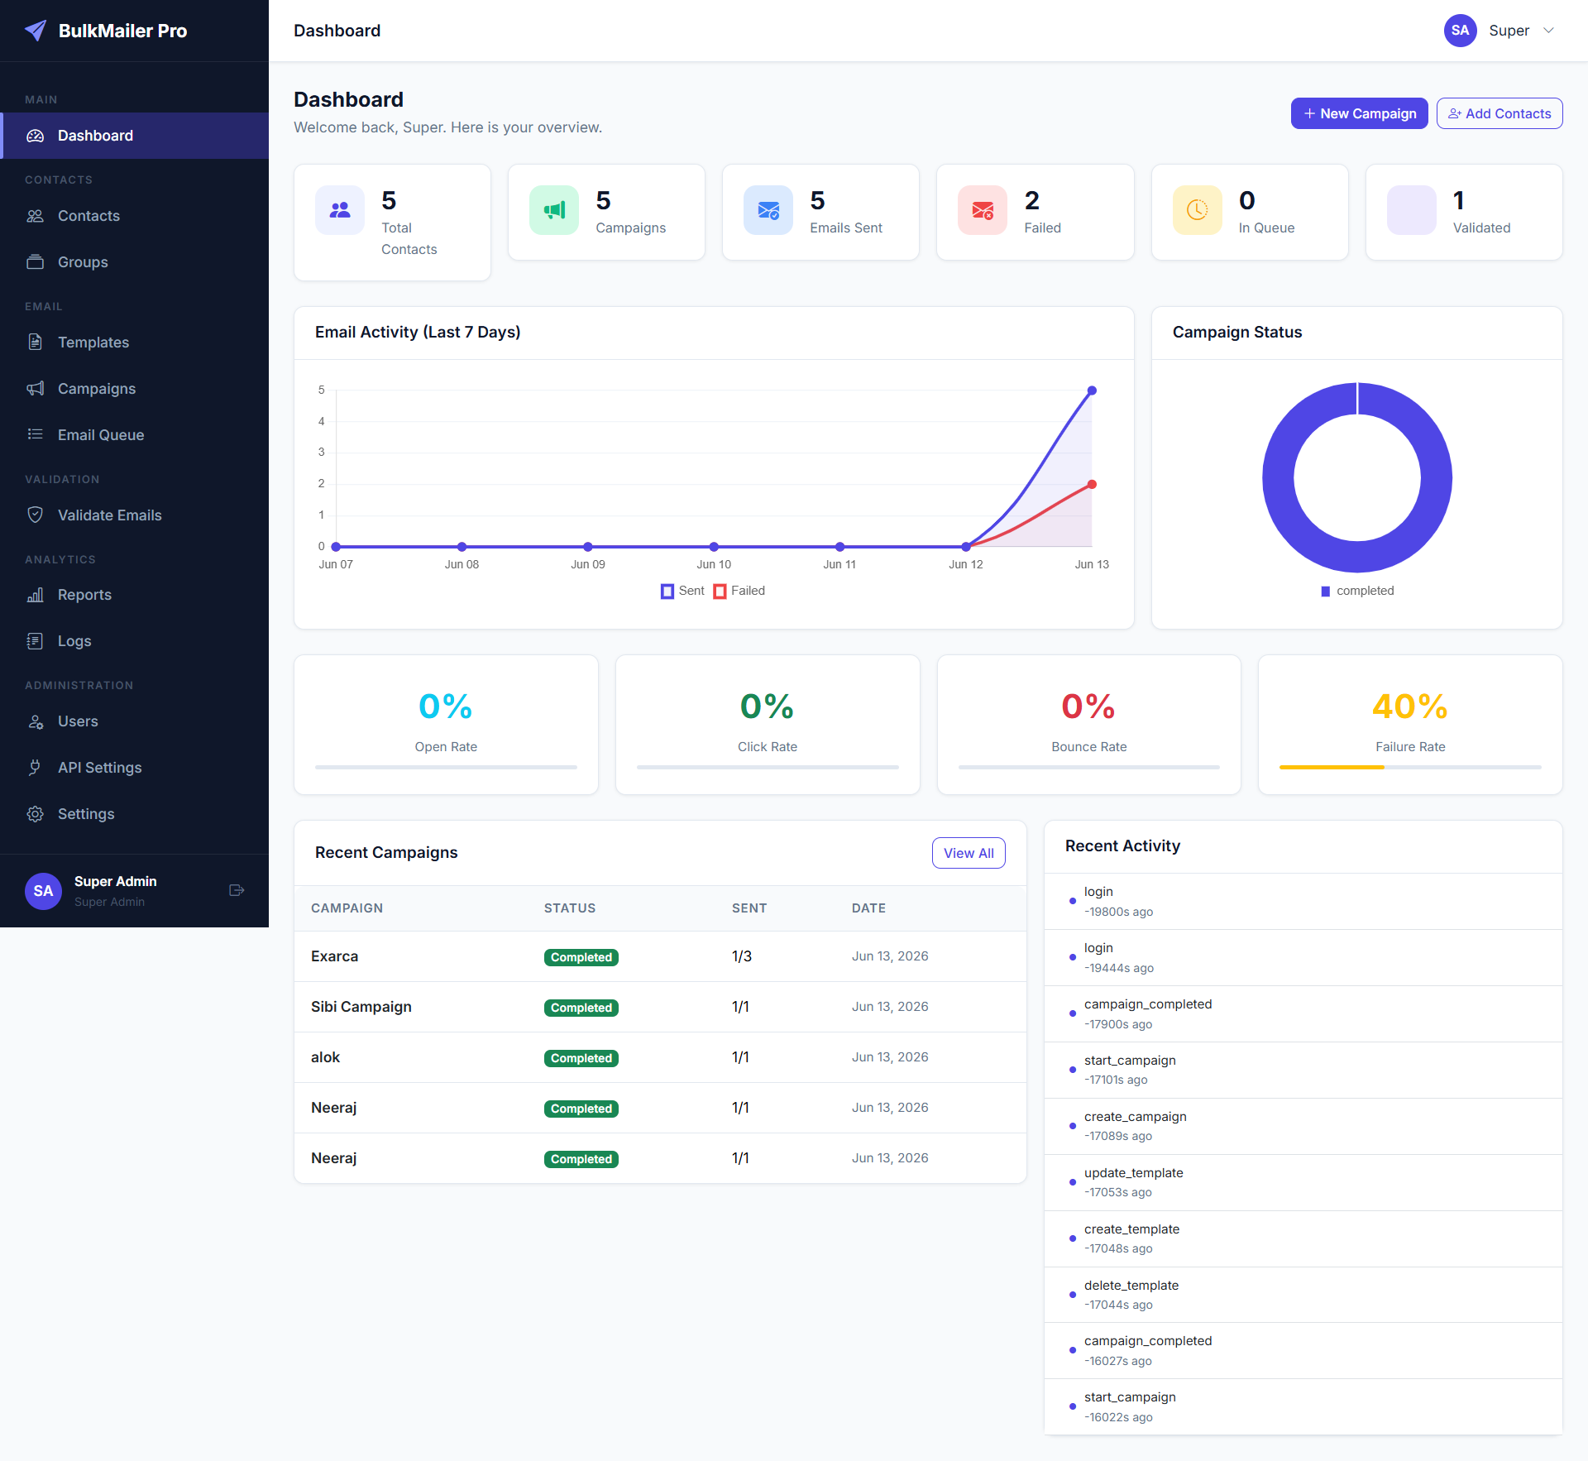
Task: Toggle the Sent series in chart legend
Action: (682, 591)
